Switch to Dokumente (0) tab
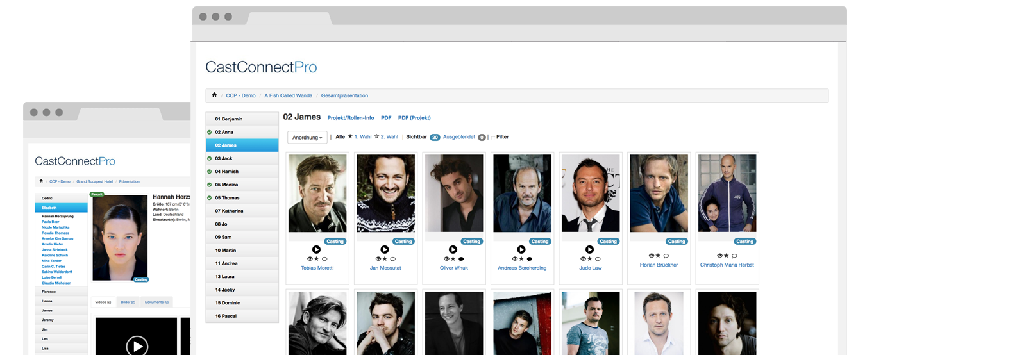1026x355 pixels. [156, 302]
